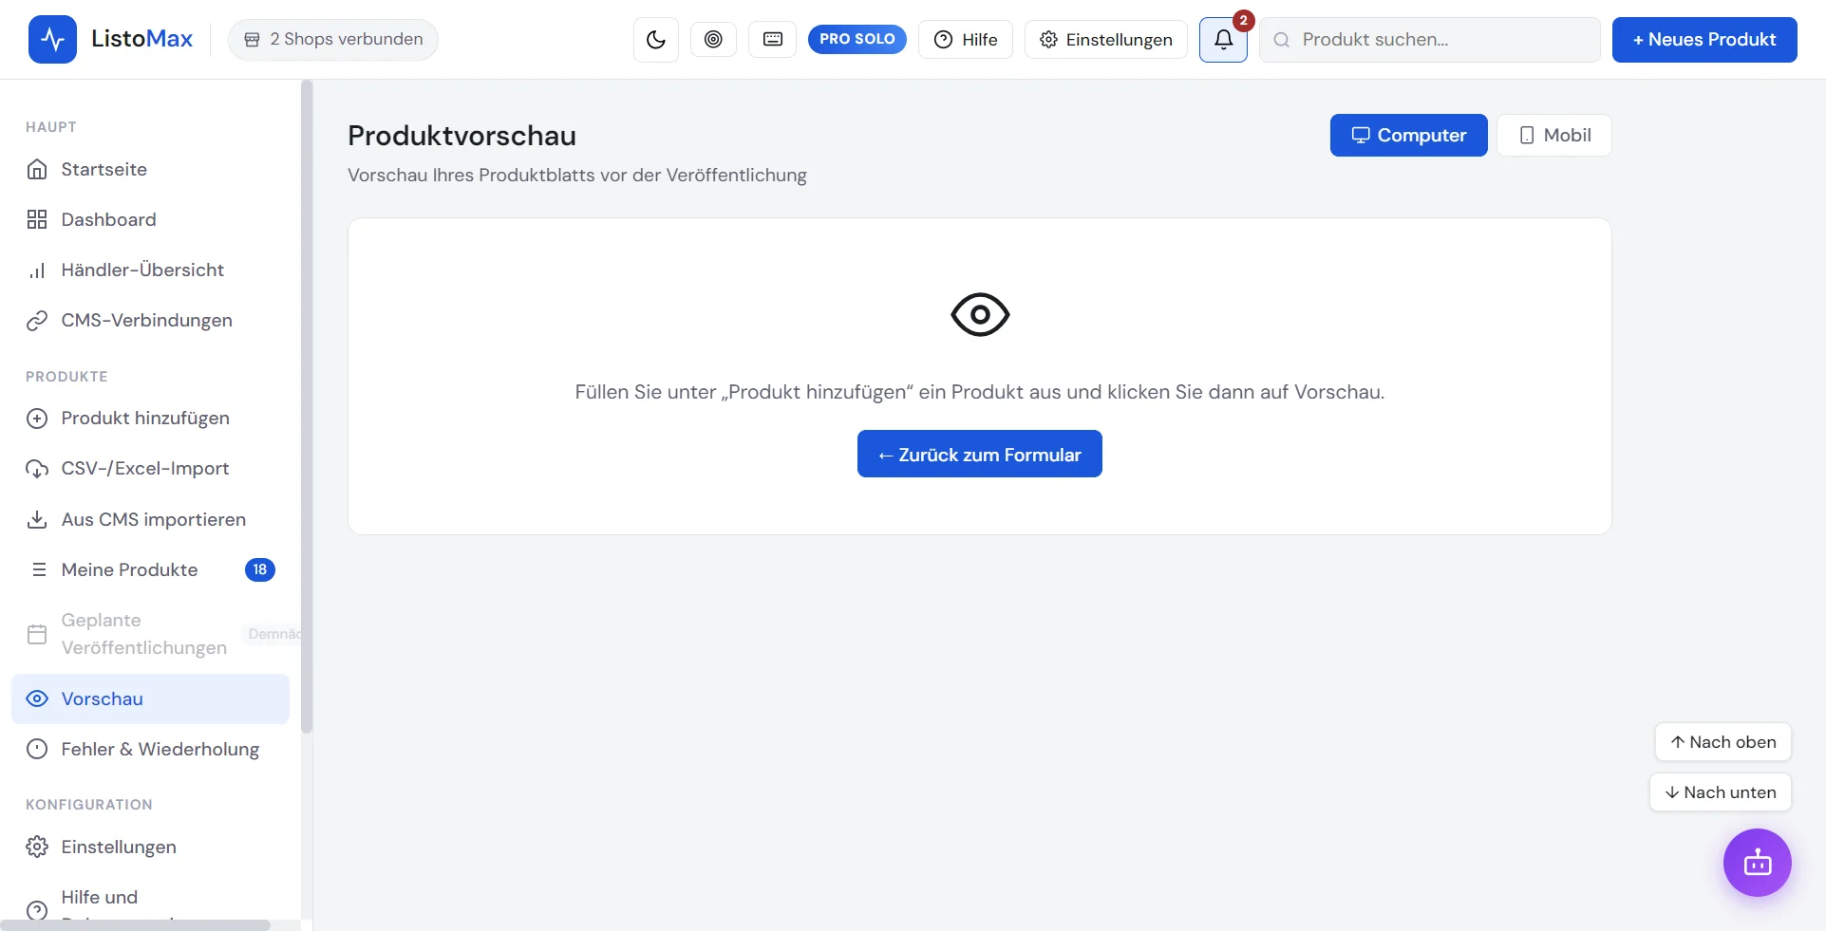Viewport: 1826px width, 931px height.
Task: Open Meine Produkte list
Action: 150,569
